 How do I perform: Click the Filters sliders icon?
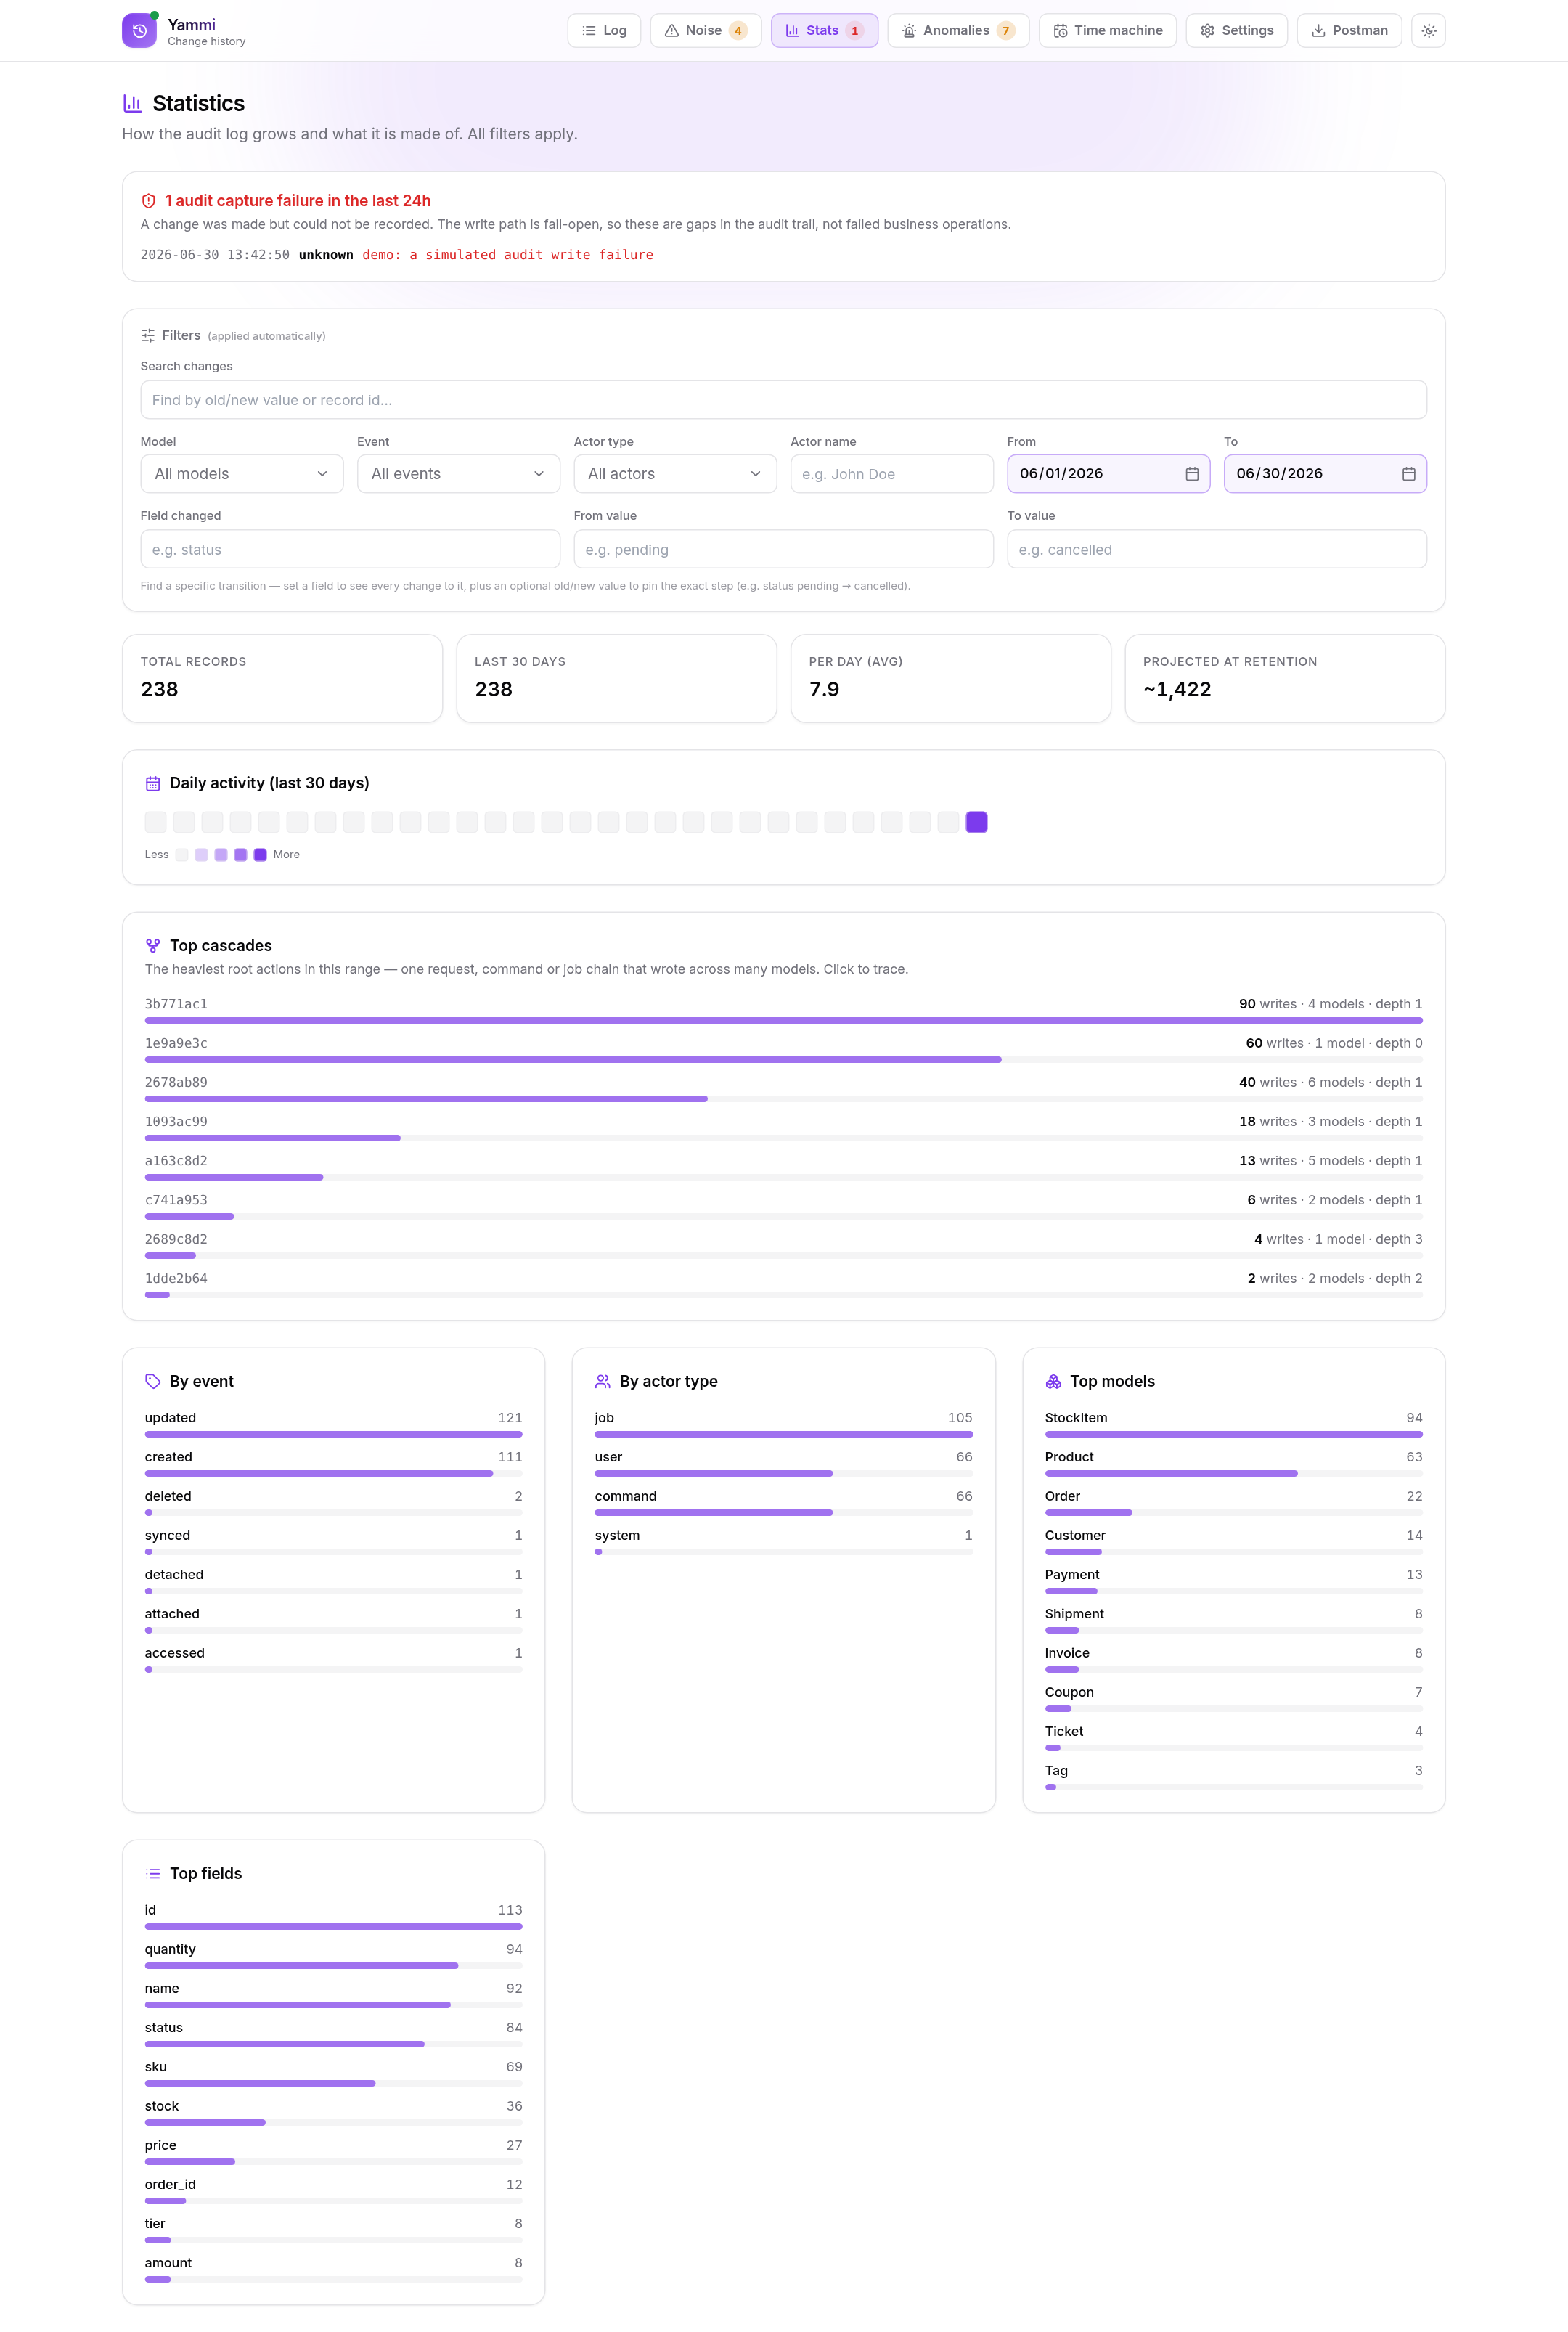[x=148, y=336]
